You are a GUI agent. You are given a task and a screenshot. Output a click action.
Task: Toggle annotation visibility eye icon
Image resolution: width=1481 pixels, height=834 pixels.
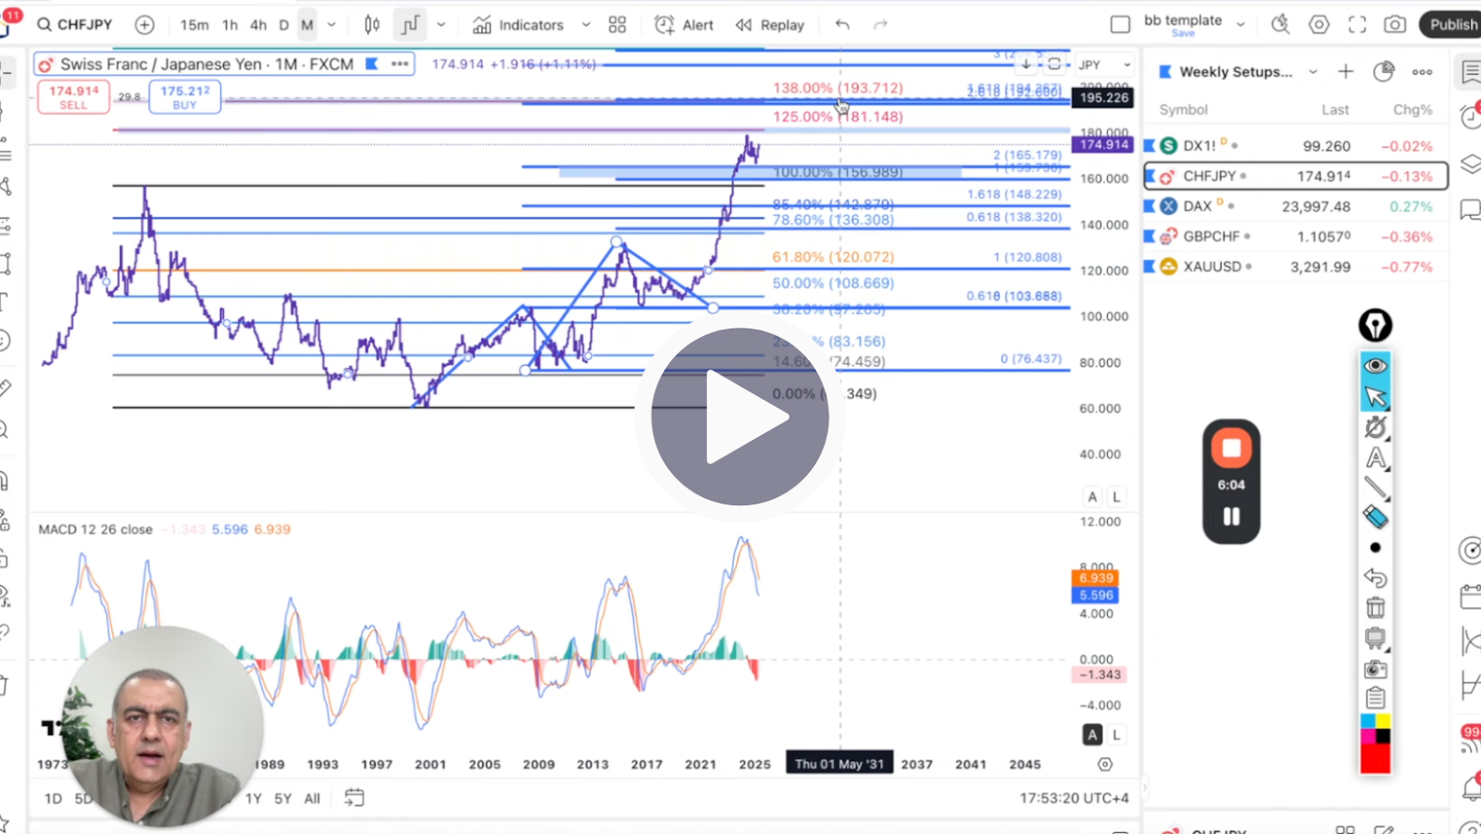click(x=1375, y=366)
